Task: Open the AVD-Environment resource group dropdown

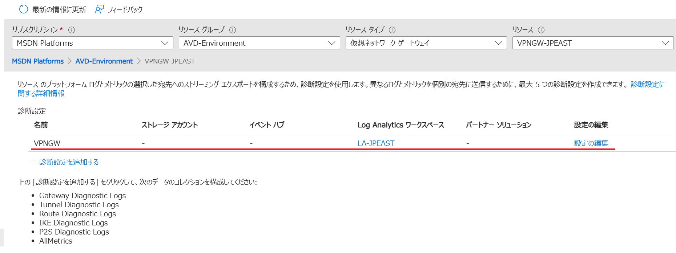Action: coord(259,43)
